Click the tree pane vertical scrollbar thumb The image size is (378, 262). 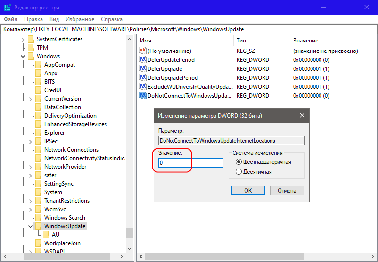pos(130,233)
